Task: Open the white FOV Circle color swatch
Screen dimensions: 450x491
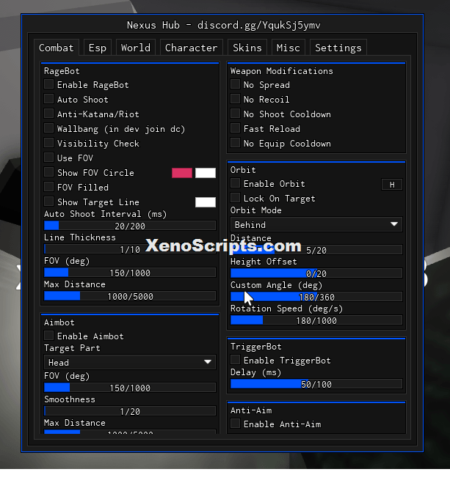Action: click(206, 173)
